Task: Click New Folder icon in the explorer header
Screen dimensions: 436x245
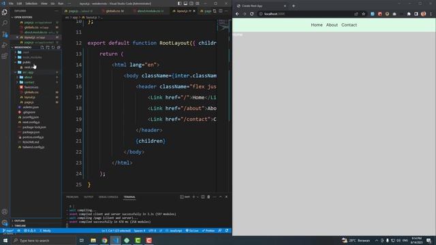Action: [48, 48]
